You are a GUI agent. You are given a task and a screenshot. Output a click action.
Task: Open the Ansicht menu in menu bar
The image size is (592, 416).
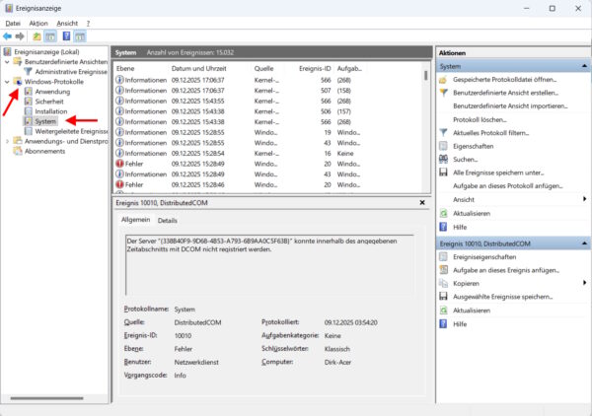coord(67,23)
